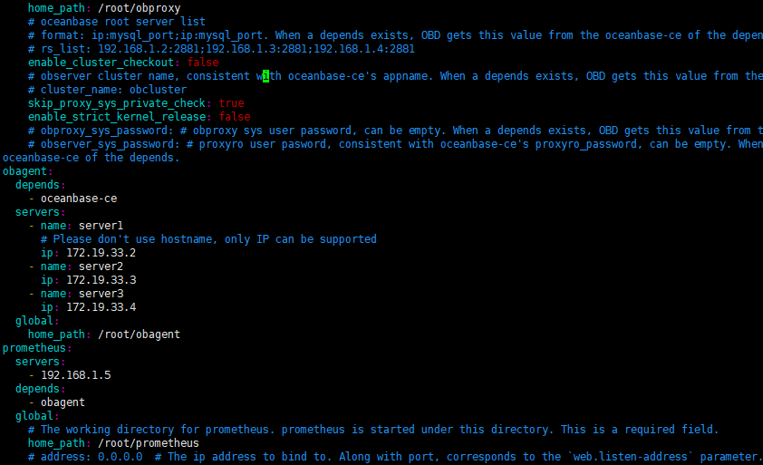Click the server2 name value
The width and height of the screenshot is (763, 465).
(101, 266)
